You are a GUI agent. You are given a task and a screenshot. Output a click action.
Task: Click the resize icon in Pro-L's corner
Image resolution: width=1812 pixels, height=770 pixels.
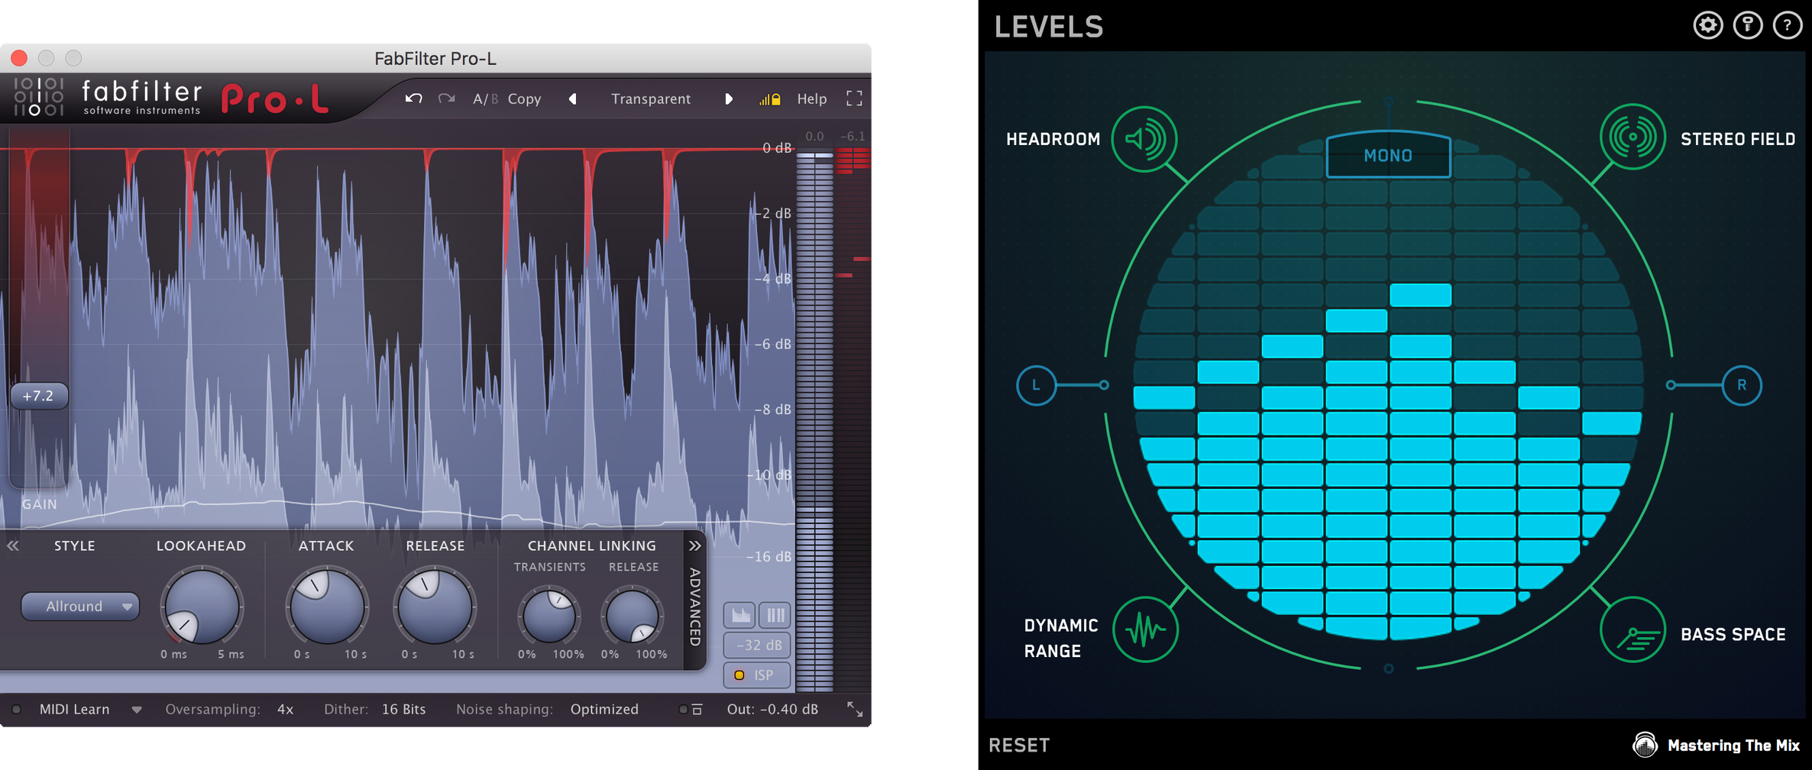[x=855, y=710]
